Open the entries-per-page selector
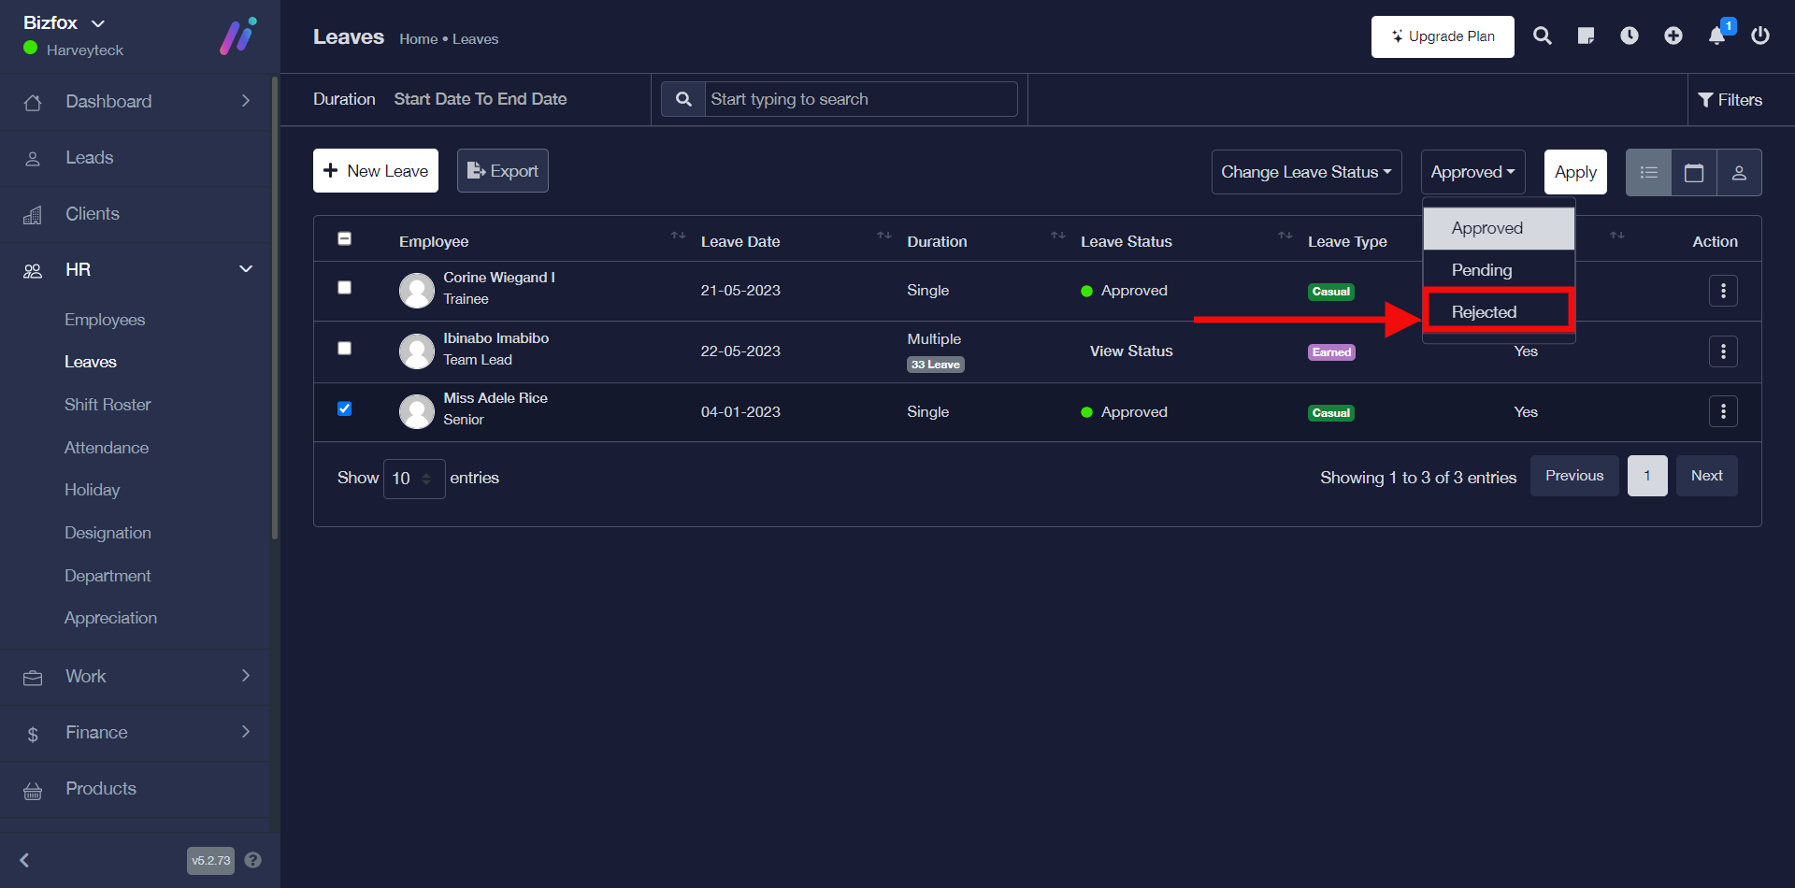The height and width of the screenshot is (888, 1795). click(x=413, y=479)
